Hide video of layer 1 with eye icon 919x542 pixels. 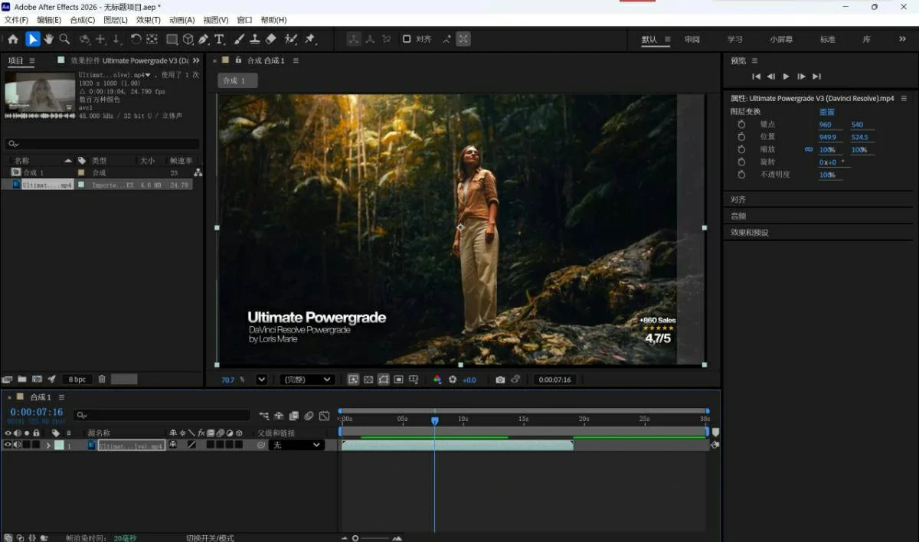coord(8,445)
